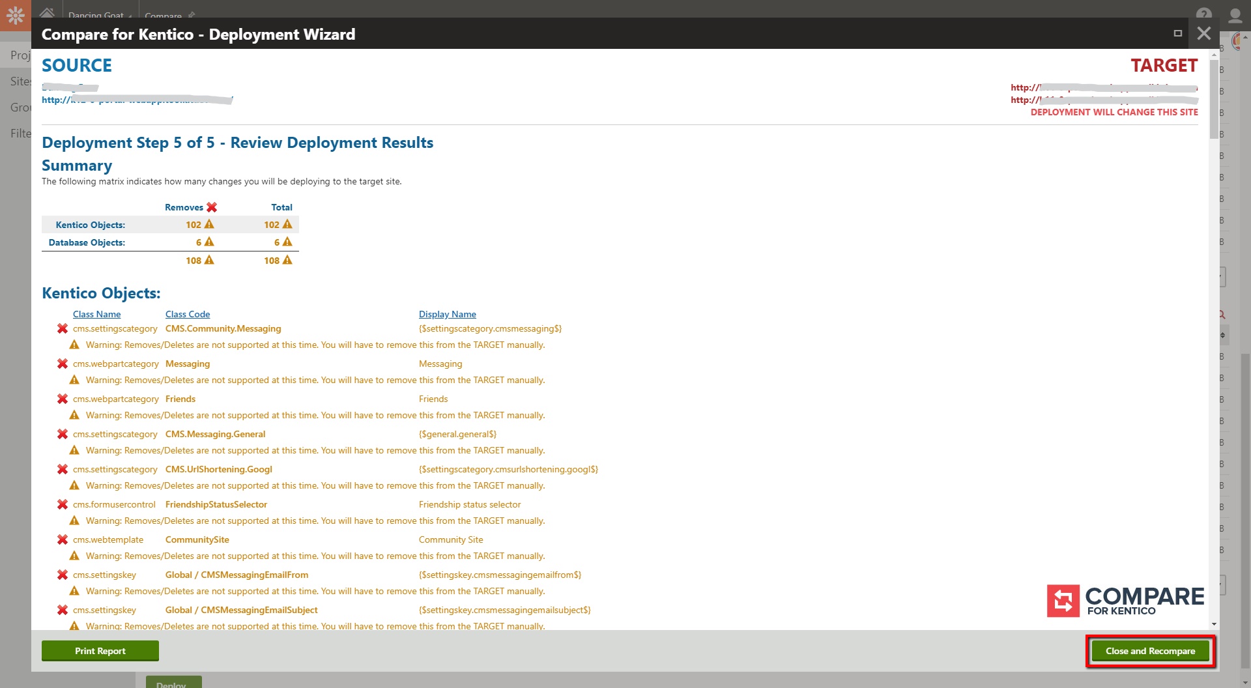
Task: Click the dialog scrollbar down arrow
Action: coord(1214,624)
